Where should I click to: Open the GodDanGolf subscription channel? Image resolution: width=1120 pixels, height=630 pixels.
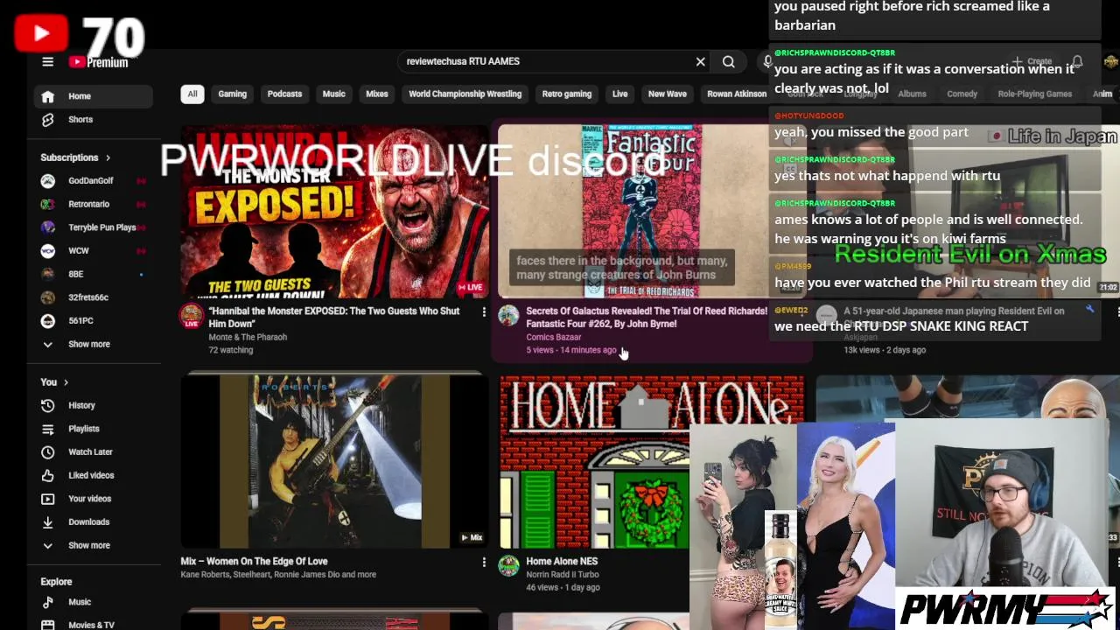coord(94,180)
